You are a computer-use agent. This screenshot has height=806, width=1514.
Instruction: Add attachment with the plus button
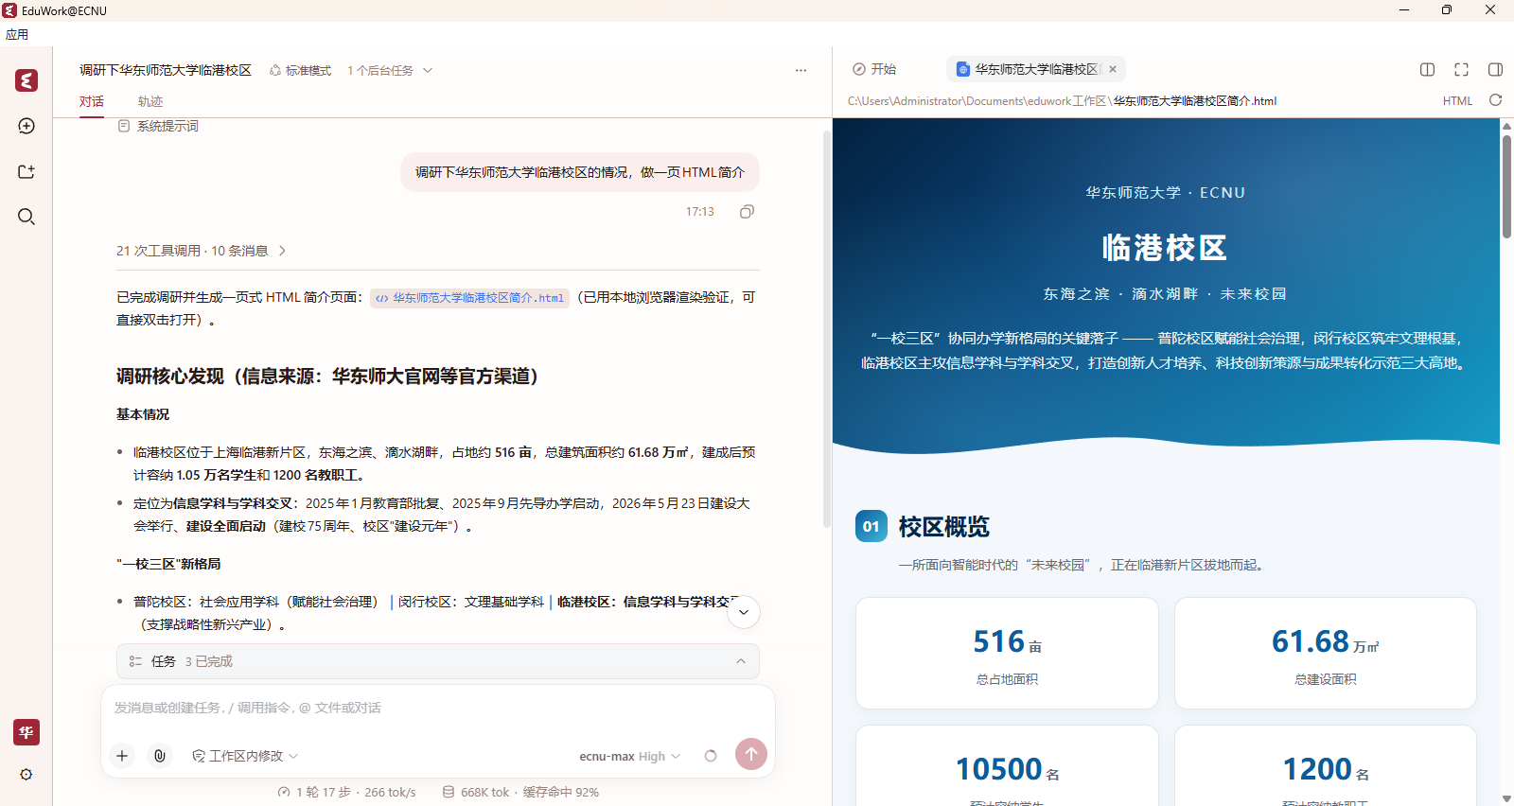(122, 755)
